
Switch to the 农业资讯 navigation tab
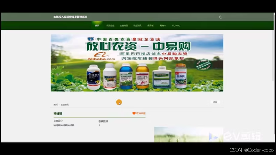tap(137, 25)
